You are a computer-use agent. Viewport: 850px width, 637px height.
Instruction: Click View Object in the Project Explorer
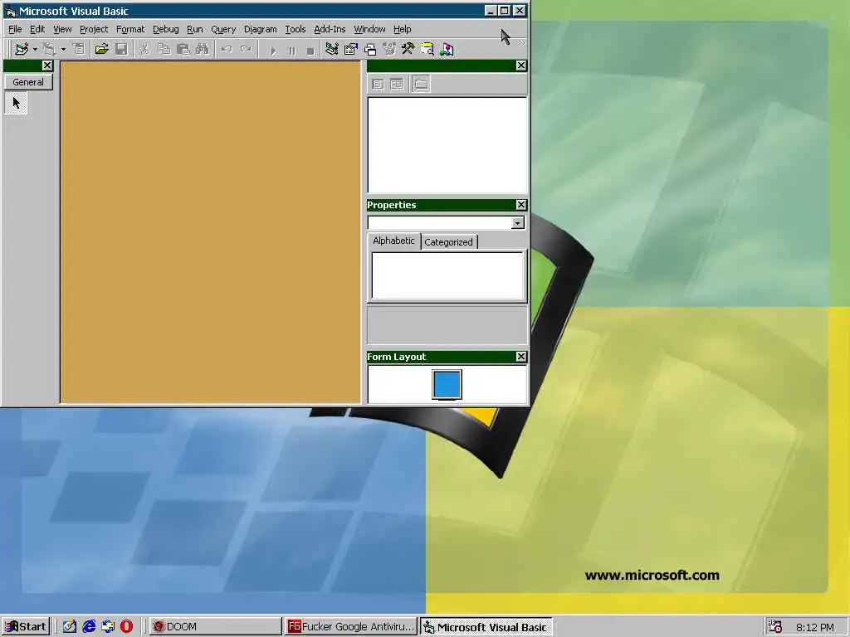(x=397, y=84)
